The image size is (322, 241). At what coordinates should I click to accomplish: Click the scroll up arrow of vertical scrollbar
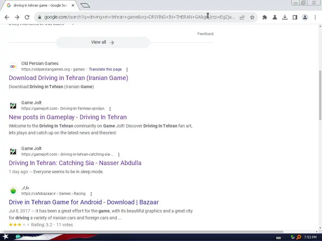[320, 26]
